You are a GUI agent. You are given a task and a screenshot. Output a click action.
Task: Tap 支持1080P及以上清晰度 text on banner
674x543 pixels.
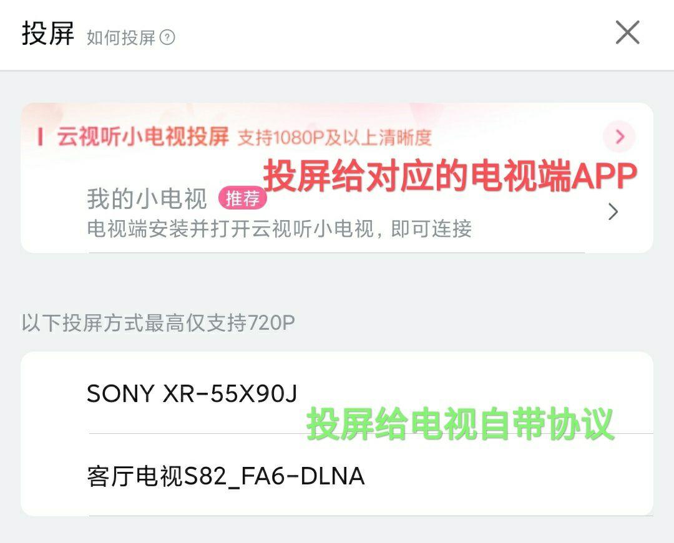tap(335, 137)
